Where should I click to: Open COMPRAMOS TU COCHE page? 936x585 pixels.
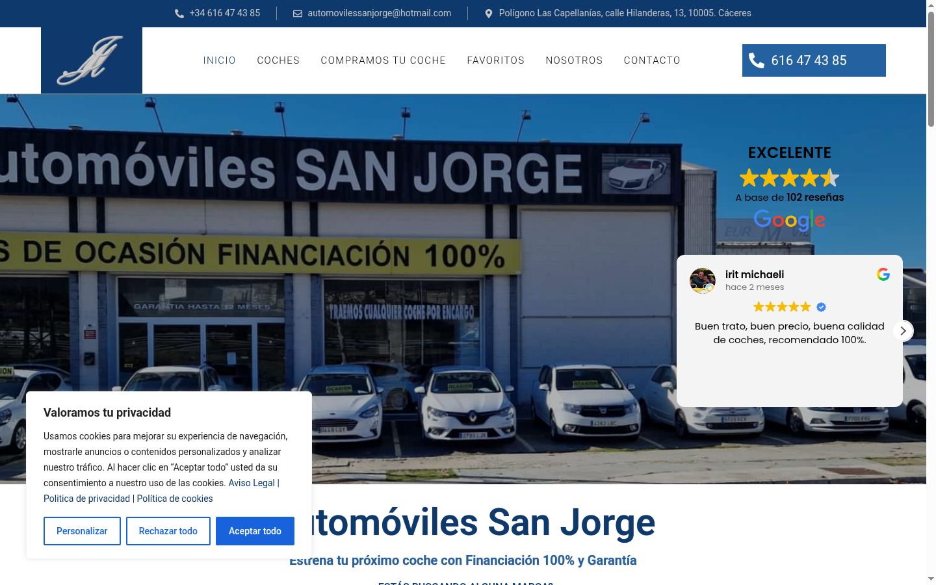tap(383, 60)
